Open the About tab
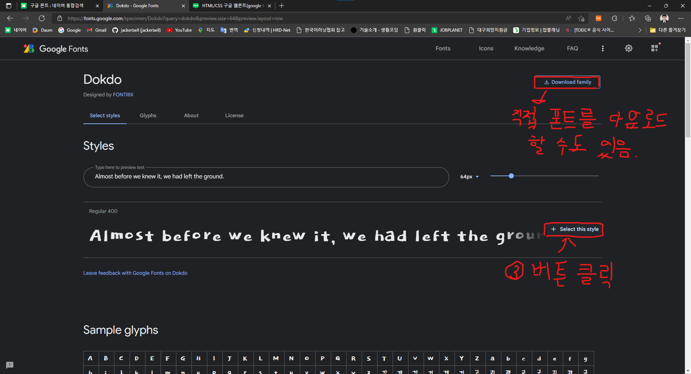This screenshot has height=374, width=691. tap(191, 115)
